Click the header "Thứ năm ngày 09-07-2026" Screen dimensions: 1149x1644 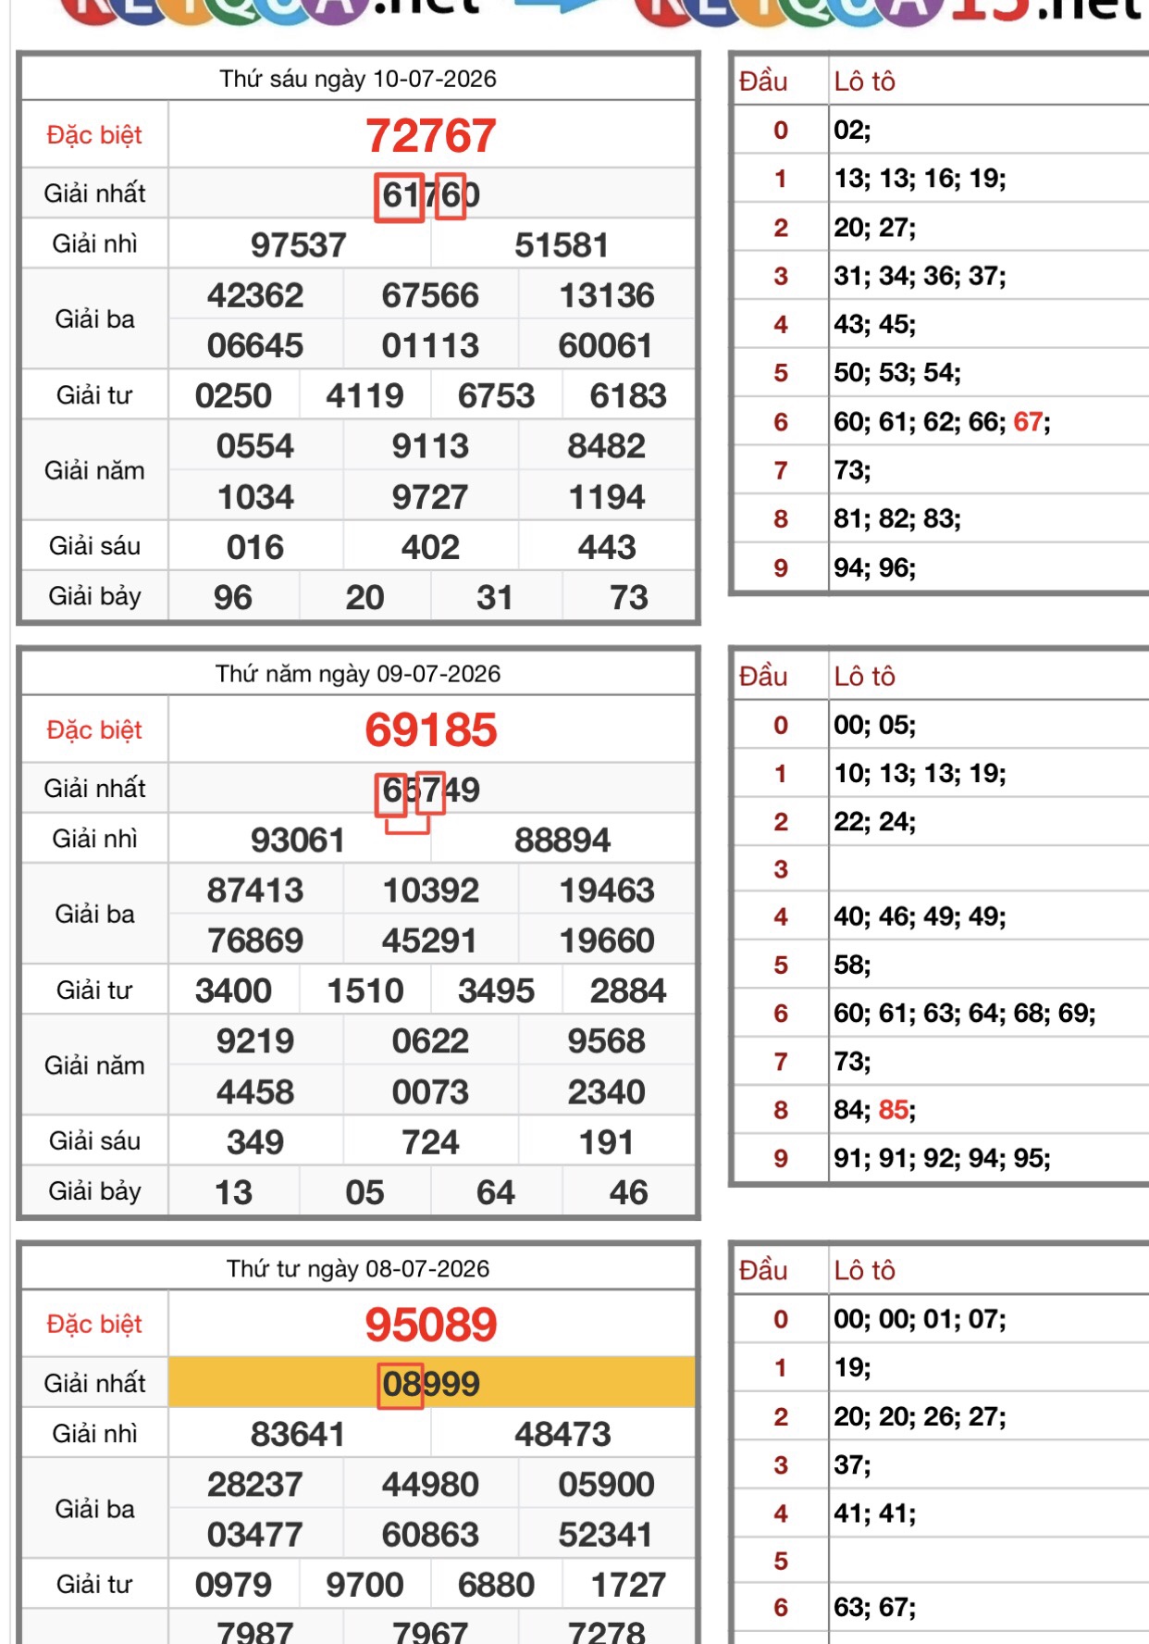[x=358, y=674]
